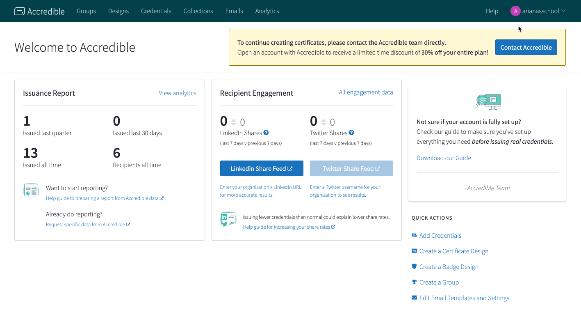Click the 30% off discount text
581x310 pixels.
click(x=455, y=53)
